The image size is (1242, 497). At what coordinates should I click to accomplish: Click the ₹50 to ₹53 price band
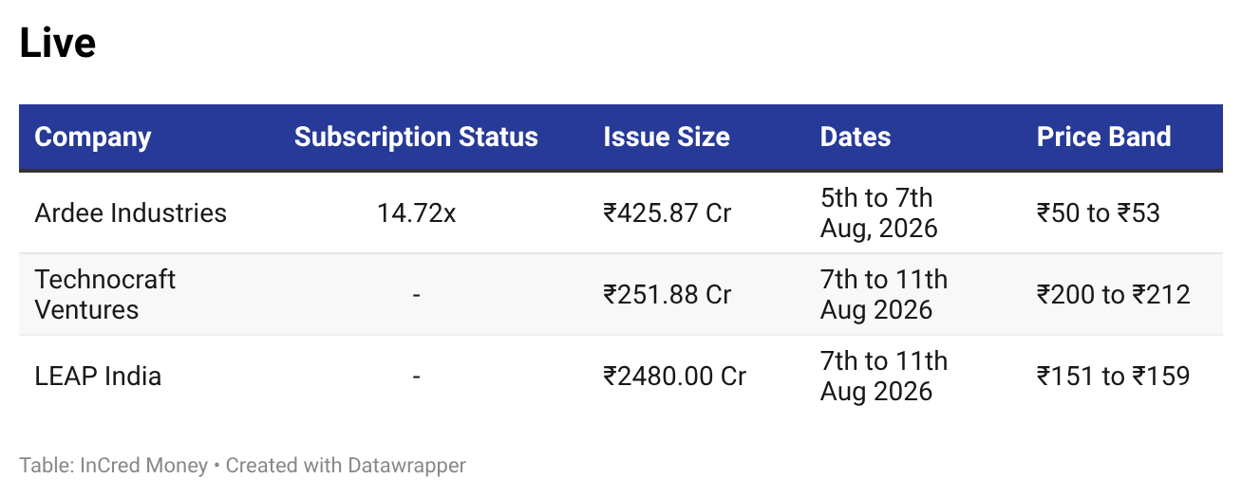pos(1099,212)
